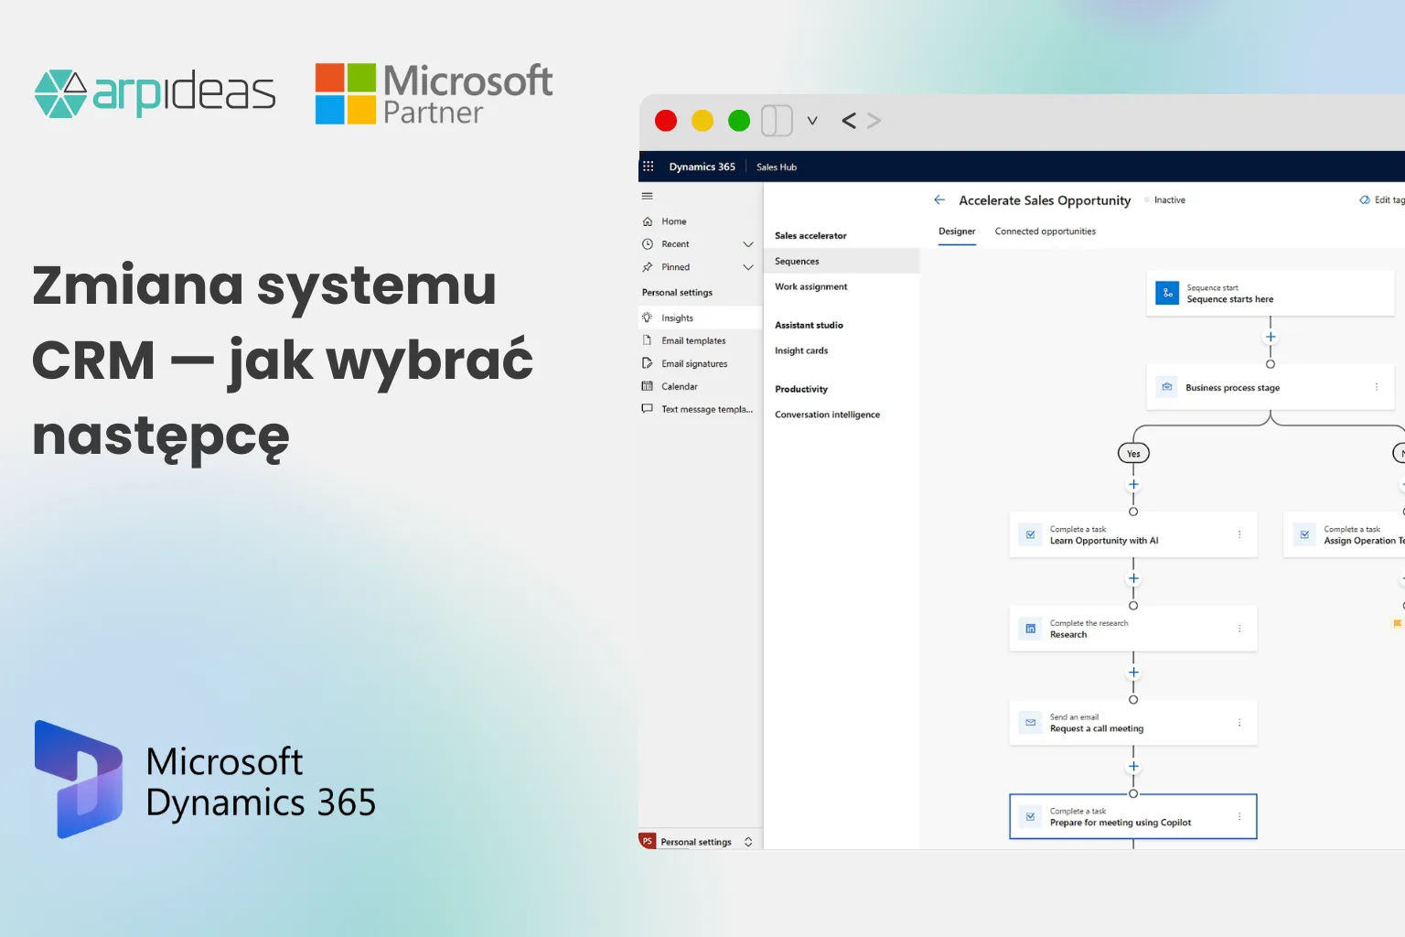Open the browser tab group dropdown chevron
This screenshot has height=937, width=1405.
point(811,121)
